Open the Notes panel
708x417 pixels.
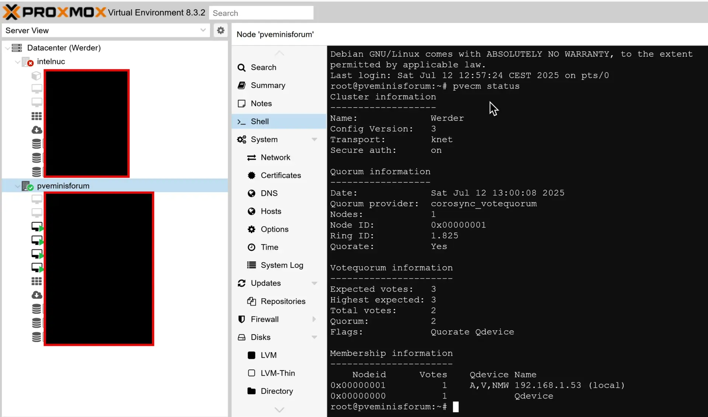[x=261, y=103]
